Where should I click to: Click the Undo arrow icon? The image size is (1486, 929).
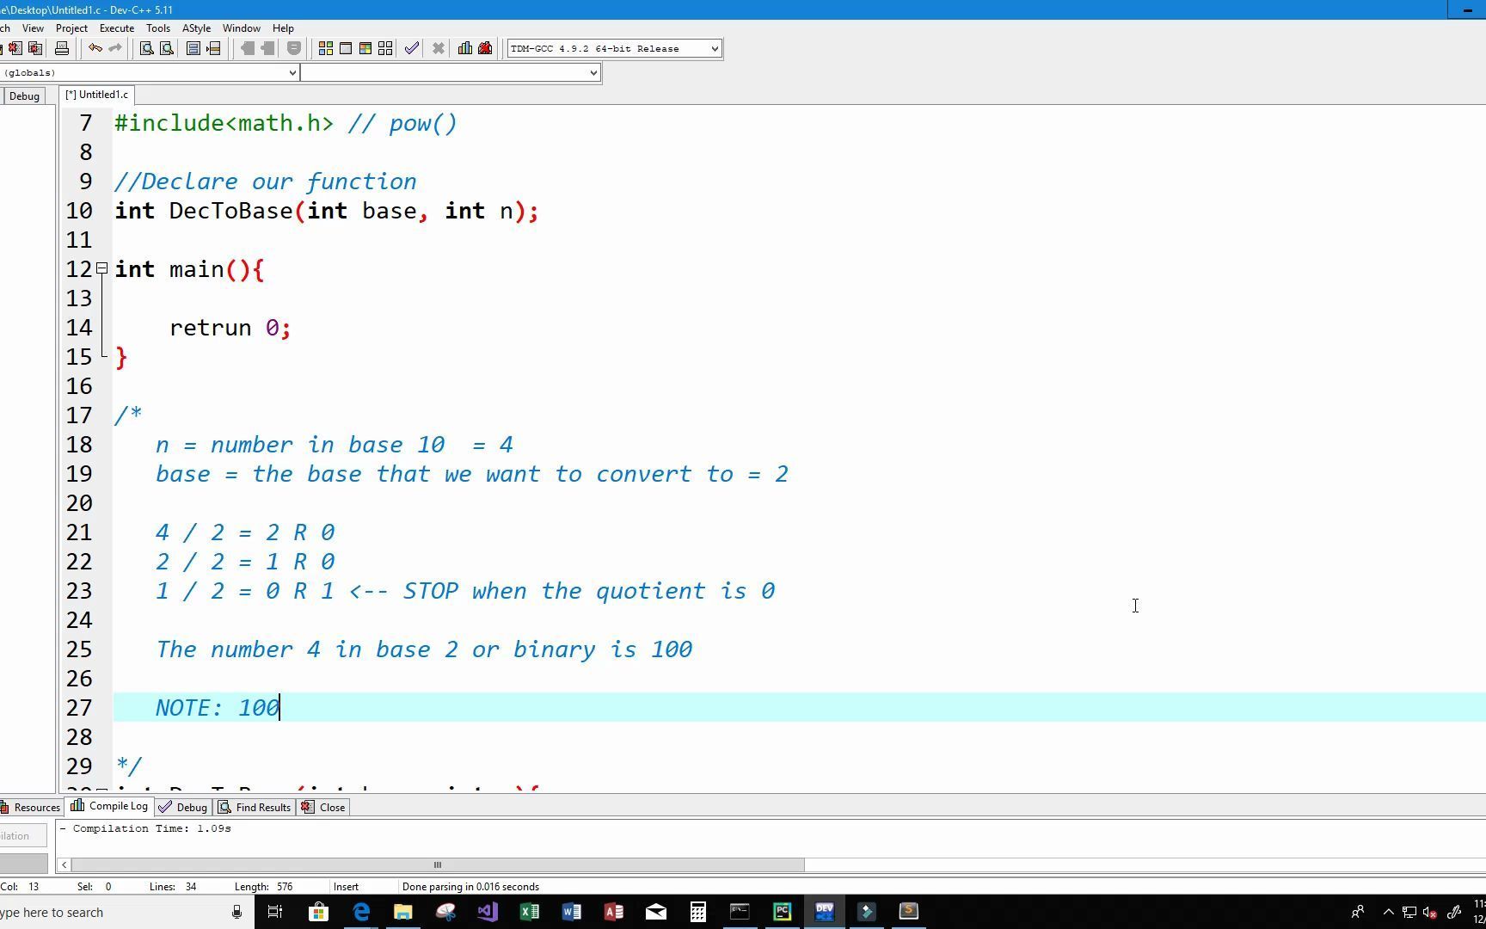(x=95, y=48)
